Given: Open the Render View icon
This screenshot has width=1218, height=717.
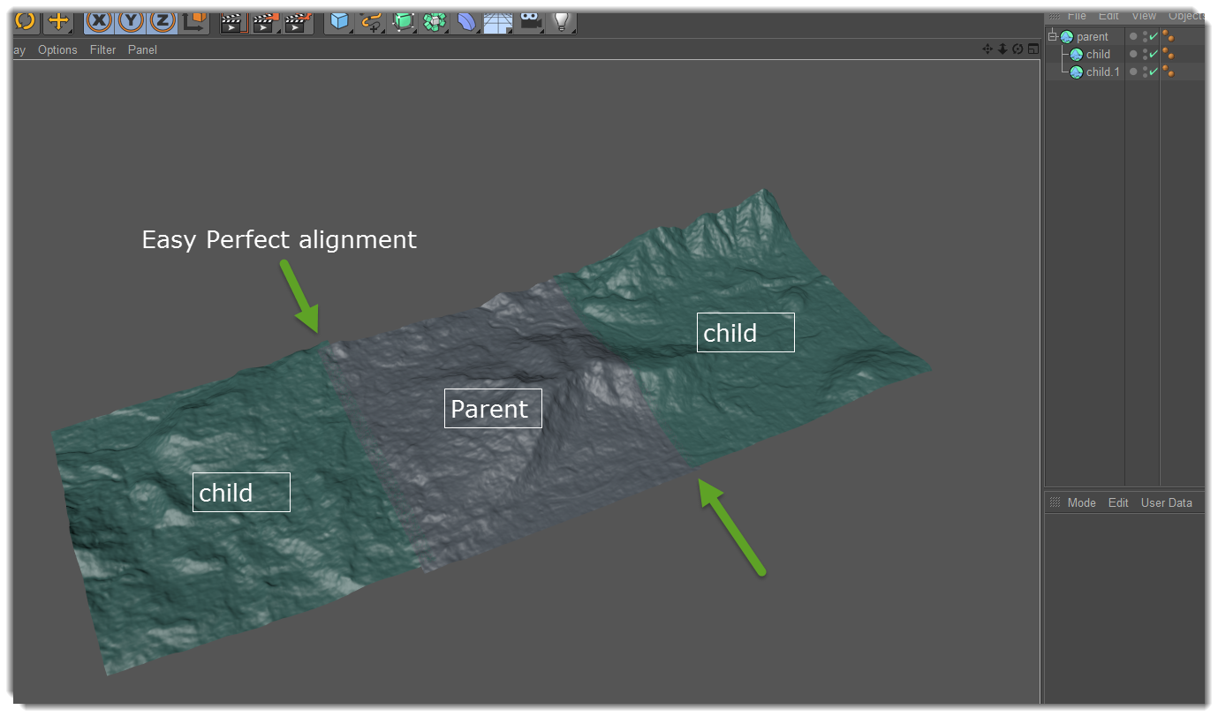Looking at the screenshot, I should pyautogui.click(x=233, y=22).
